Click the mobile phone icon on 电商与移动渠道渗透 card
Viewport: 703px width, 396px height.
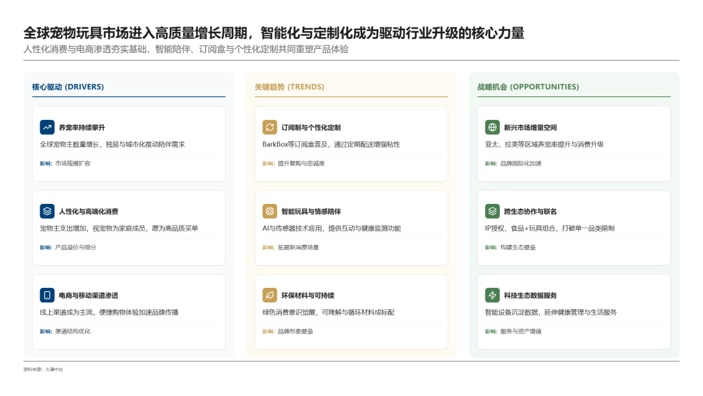tap(46, 295)
